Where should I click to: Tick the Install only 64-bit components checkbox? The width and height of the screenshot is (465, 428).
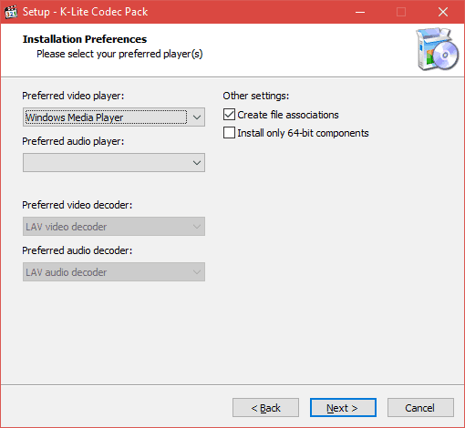click(229, 133)
